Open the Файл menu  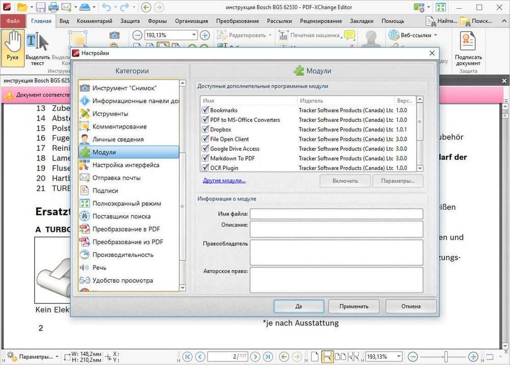point(13,21)
